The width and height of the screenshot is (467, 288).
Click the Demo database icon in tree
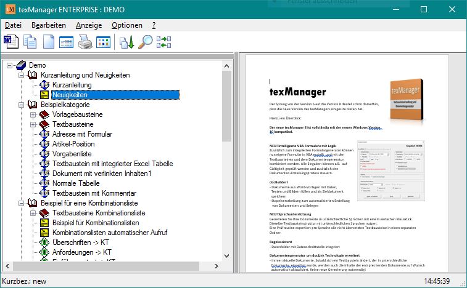[21, 65]
